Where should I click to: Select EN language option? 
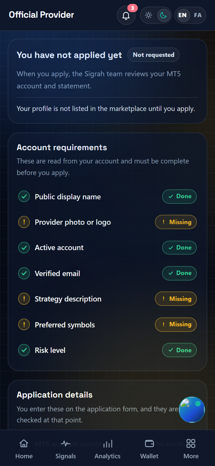[x=182, y=15]
